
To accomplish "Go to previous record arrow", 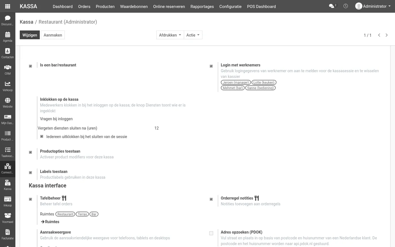I will [x=379, y=35].
